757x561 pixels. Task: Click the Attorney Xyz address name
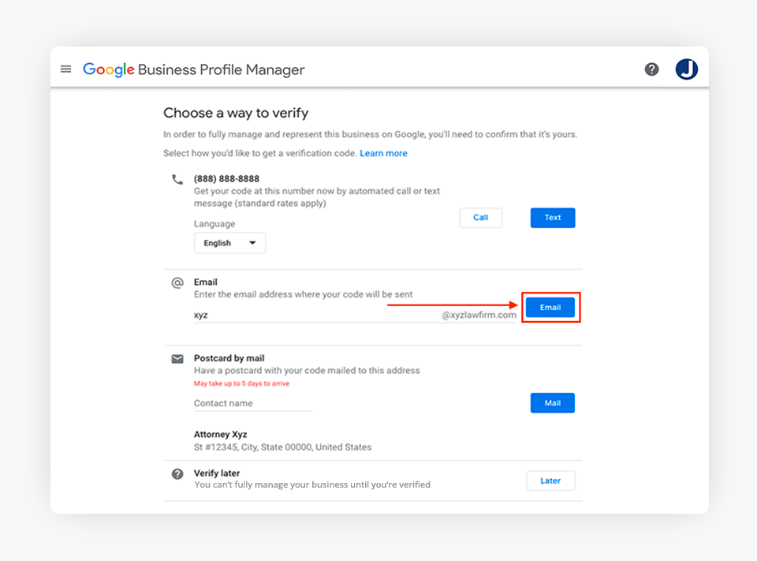[x=222, y=435]
